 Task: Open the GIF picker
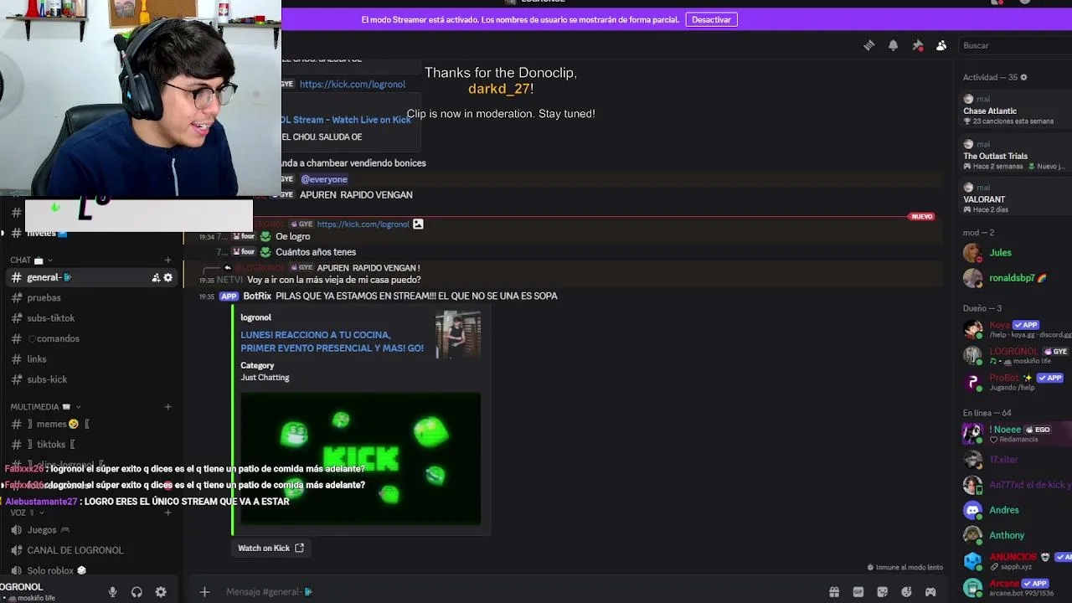pyautogui.click(x=858, y=592)
